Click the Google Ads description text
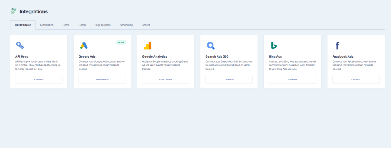This screenshot has width=391, height=148. 102,65
